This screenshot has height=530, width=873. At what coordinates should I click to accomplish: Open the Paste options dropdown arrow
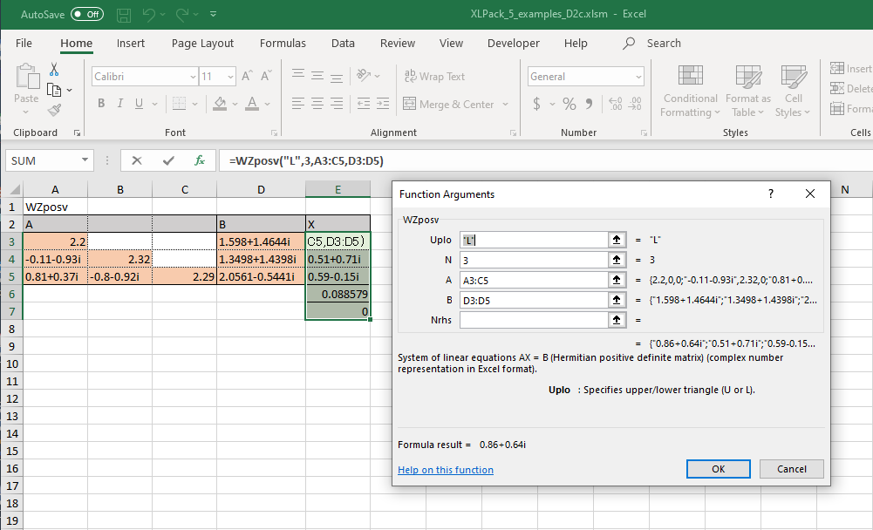(x=25, y=112)
